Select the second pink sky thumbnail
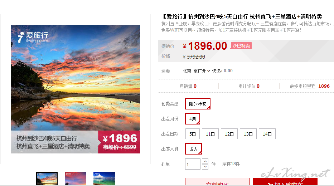Viewport: 334px width, 186px height. click(x=76, y=178)
